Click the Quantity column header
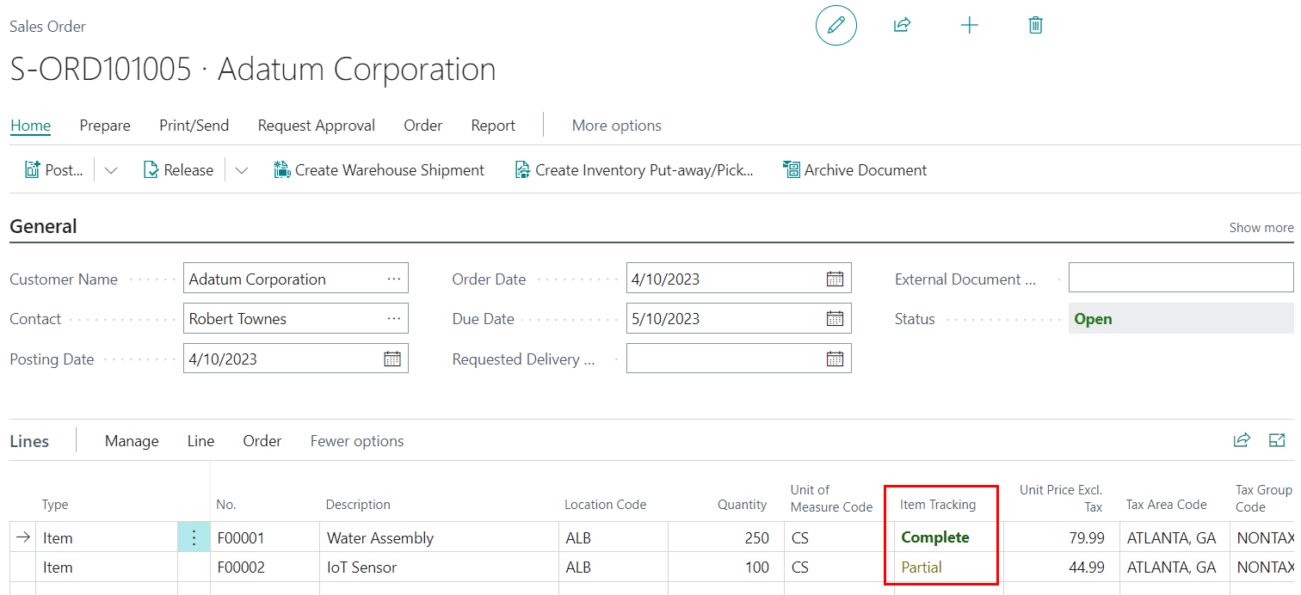 [x=742, y=505]
